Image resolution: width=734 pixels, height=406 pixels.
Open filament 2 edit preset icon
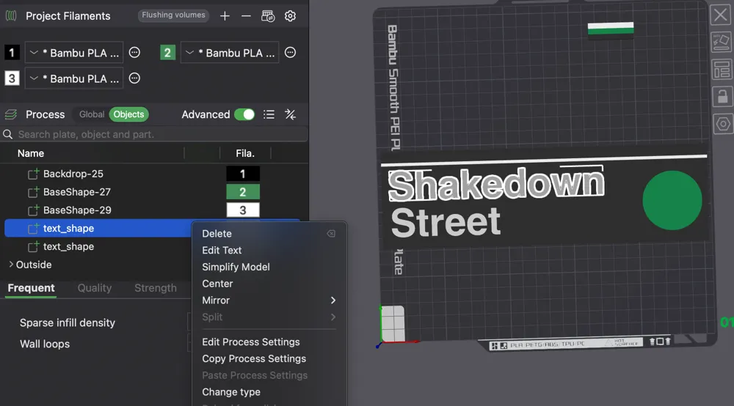pyautogui.click(x=290, y=52)
